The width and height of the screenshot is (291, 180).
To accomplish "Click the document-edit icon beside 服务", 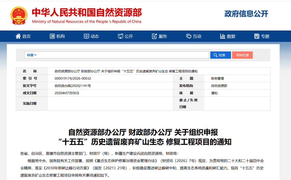I will click(154, 36).
